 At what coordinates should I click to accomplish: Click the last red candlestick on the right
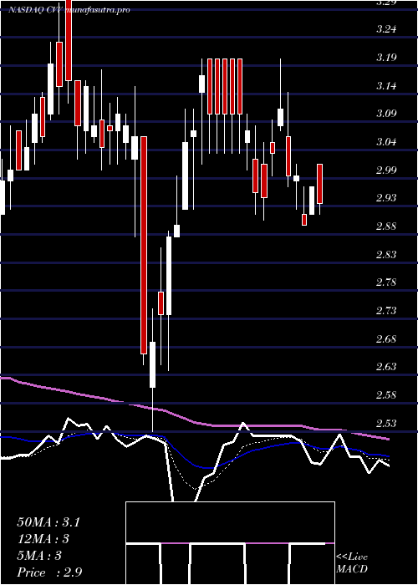320,184
